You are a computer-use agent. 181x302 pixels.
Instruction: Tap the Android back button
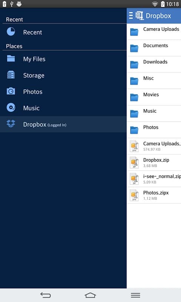[45, 295]
